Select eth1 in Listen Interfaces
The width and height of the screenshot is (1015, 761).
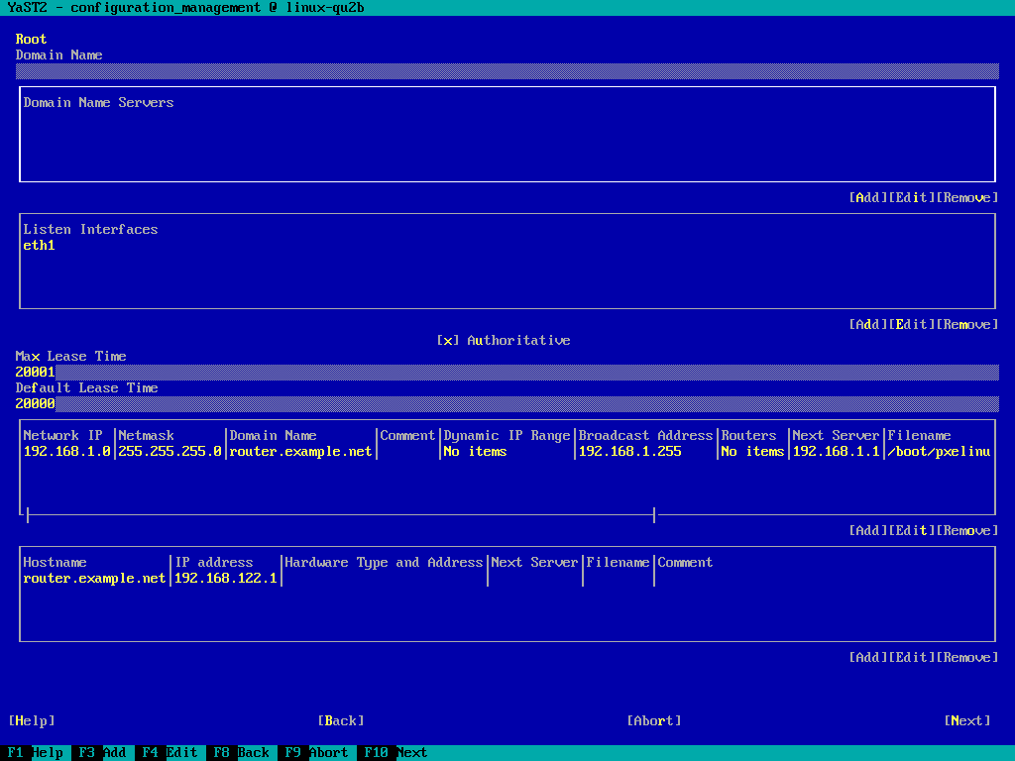(x=40, y=246)
